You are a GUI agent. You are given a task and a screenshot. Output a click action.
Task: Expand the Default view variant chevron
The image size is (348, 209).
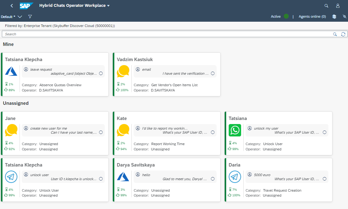coord(20,16)
